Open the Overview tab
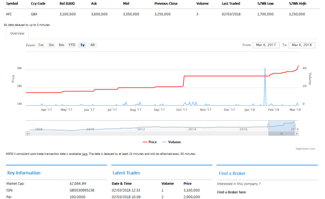This screenshot has width=325, height=199. [17, 33]
